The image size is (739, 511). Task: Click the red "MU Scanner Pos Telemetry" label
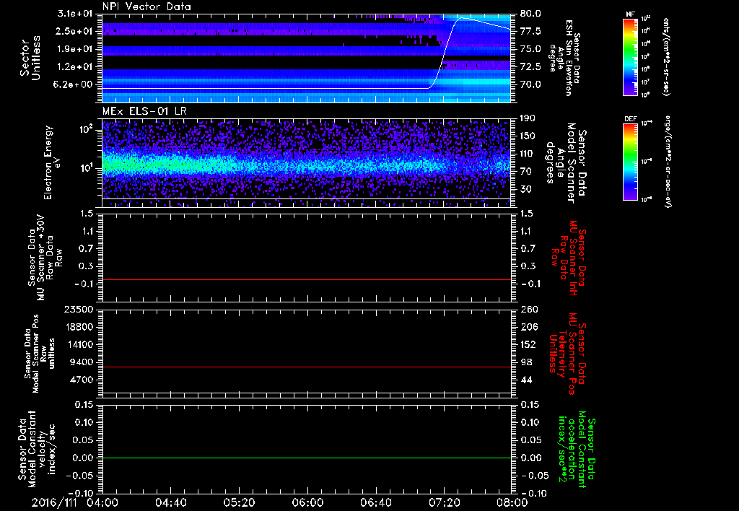567,354
